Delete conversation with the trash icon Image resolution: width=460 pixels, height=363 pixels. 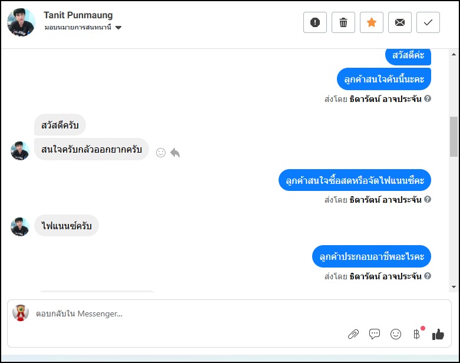point(343,22)
